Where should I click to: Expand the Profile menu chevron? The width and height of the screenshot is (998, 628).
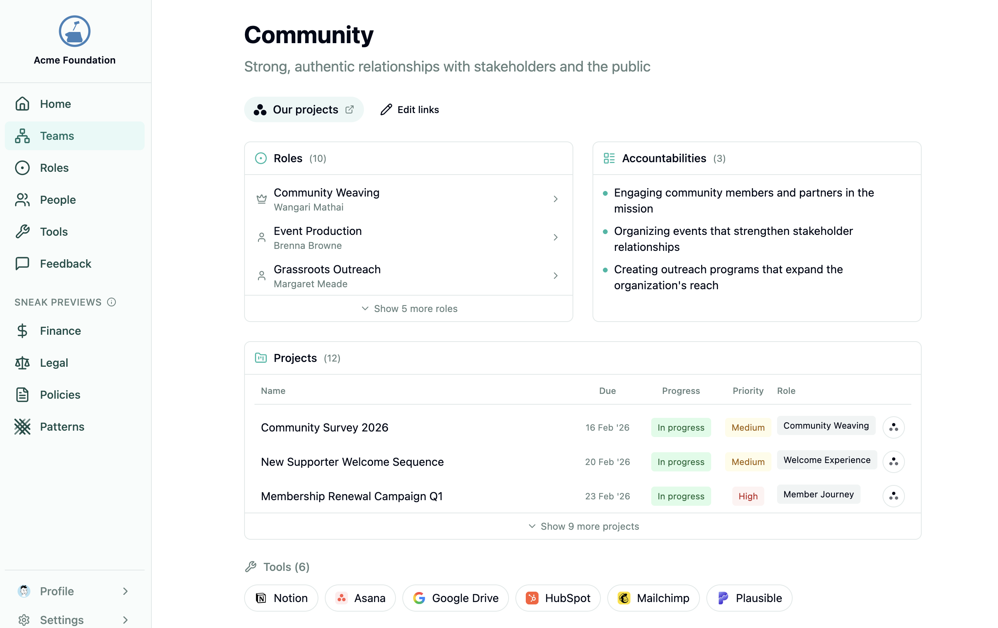(x=125, y=591)
